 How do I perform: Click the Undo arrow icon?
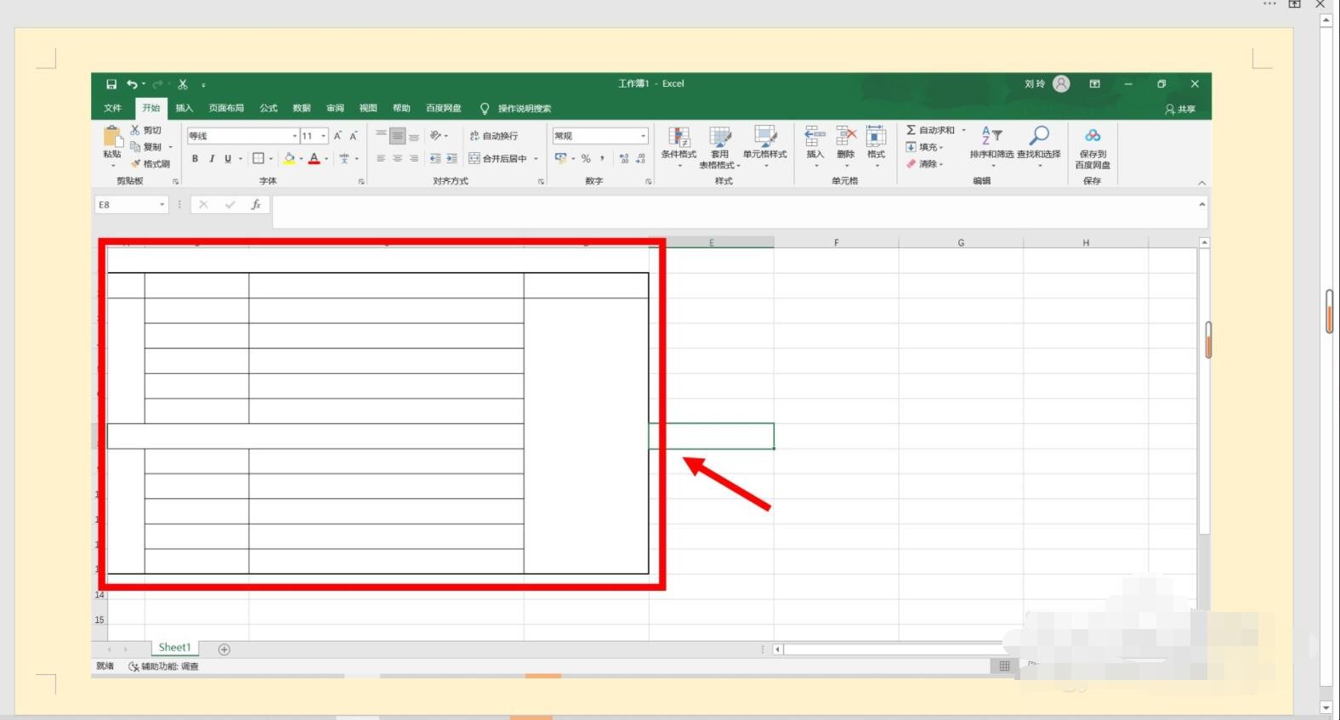pyautogui.click(x=132, y=84)
